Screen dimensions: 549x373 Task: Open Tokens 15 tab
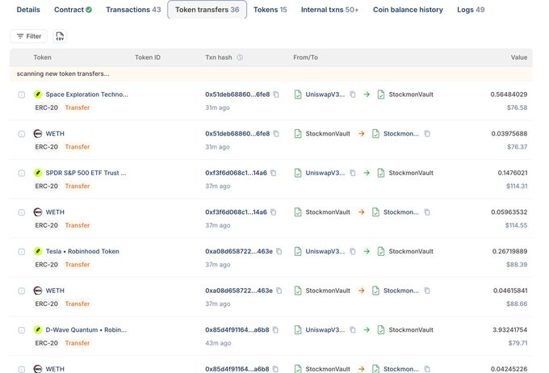[270, 10]
